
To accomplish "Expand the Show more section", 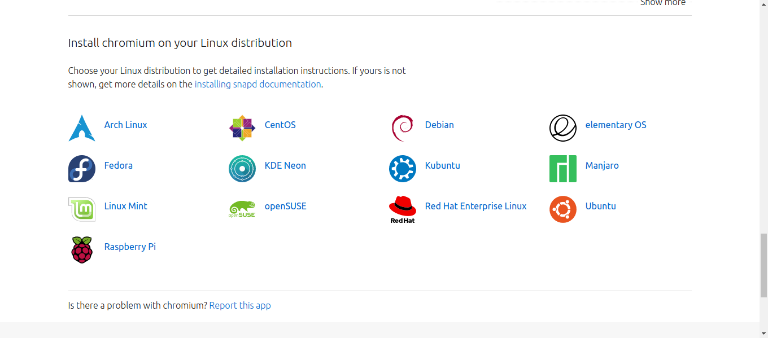I will click(662, 3).
